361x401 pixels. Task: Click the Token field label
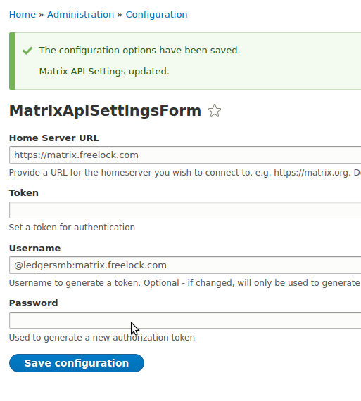click(24, 193)
